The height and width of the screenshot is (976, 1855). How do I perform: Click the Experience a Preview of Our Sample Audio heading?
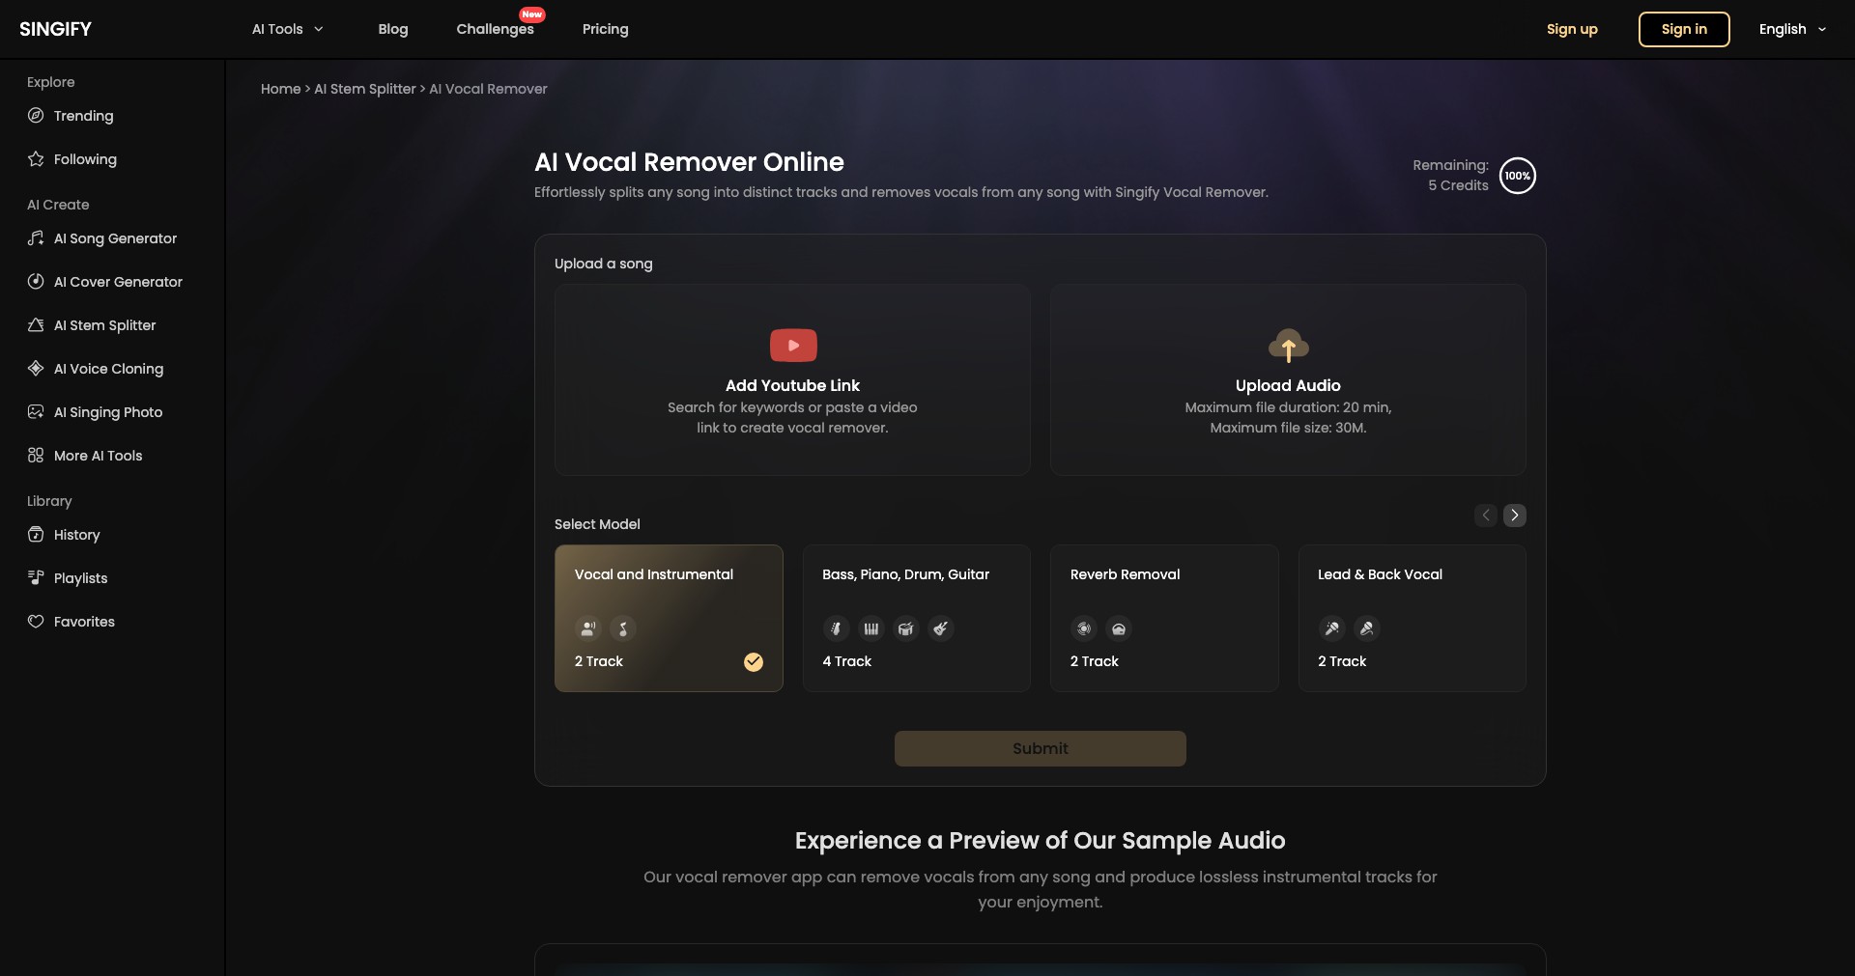point(1041,841)
